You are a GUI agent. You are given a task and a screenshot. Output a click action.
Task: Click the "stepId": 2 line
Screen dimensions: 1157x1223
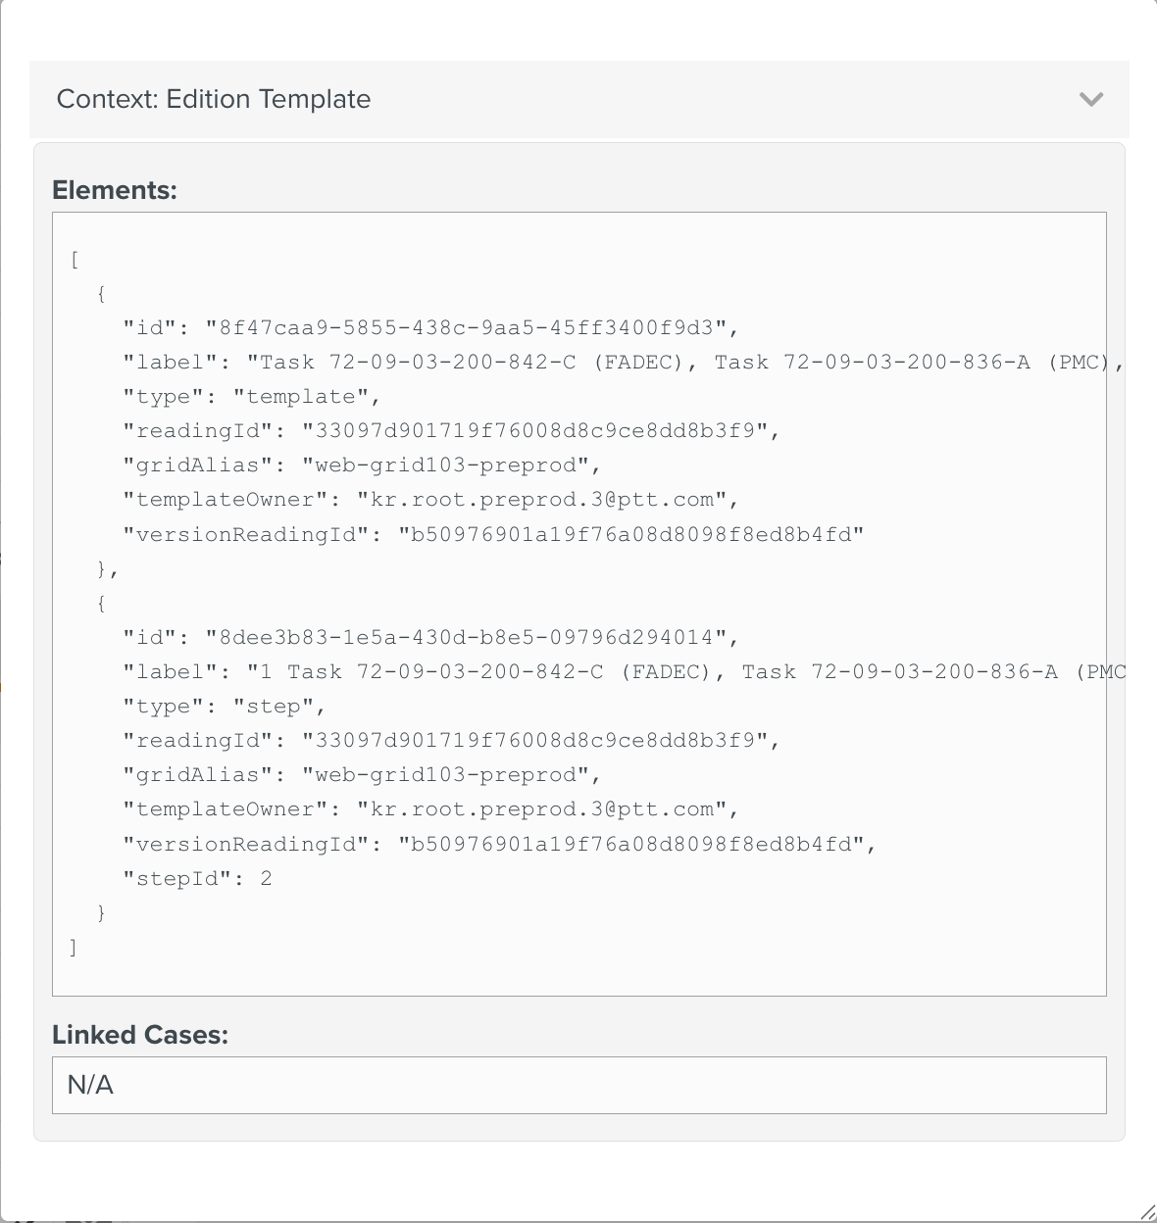197,878
